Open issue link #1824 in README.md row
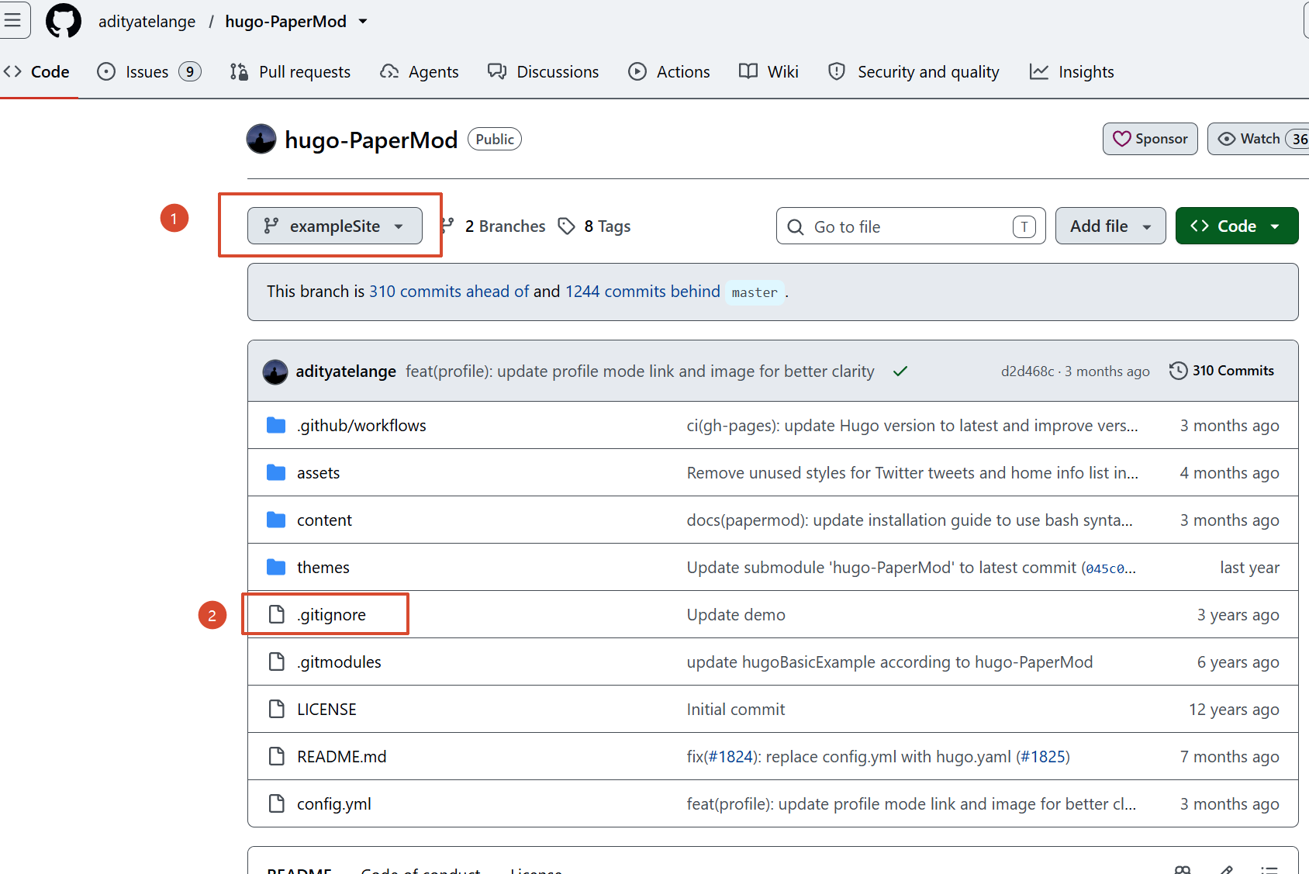 pos(730,757)
